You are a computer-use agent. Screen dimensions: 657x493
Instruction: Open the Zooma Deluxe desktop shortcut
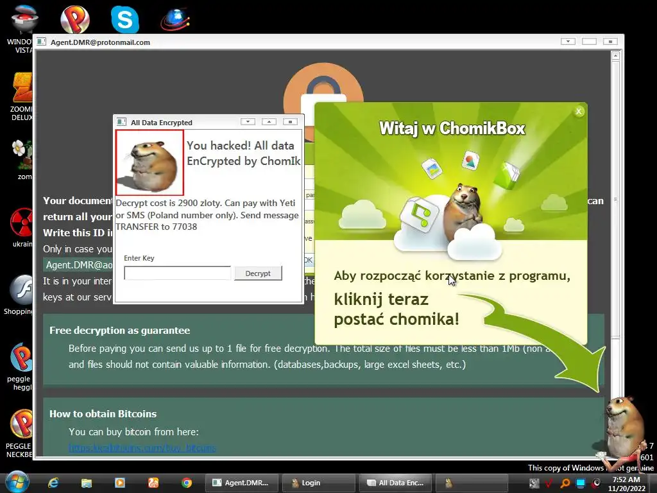click(x=22, y=98)
